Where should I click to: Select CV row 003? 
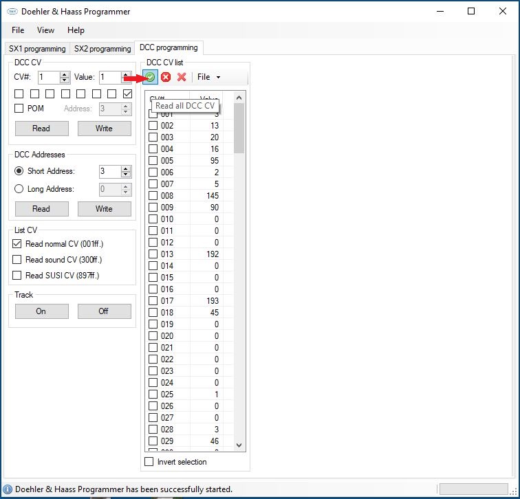tap(190, 137)
